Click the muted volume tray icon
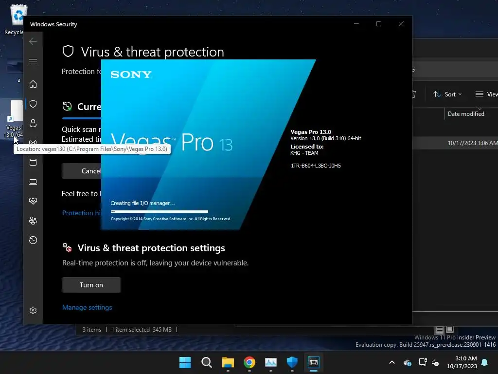This screenshot has width=498, height=374. tap(435, 362)
